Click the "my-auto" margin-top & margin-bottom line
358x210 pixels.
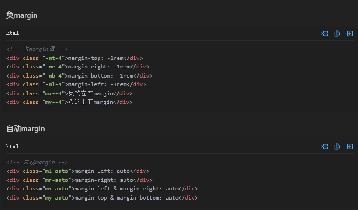(102, 198)
